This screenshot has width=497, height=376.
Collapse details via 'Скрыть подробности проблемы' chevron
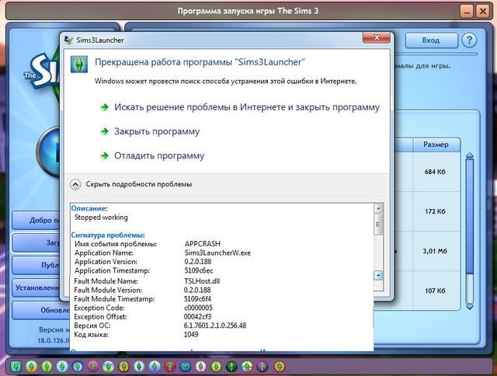(75, 184)
